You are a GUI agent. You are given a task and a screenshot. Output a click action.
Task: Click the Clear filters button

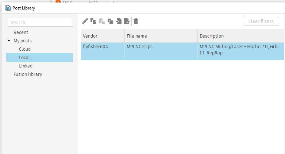[261, 22]
